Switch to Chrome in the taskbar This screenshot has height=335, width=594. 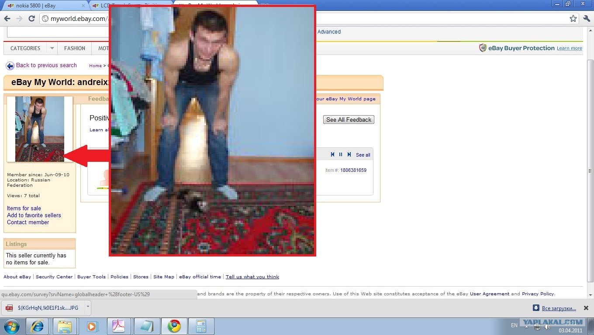[x=174, y=326]
